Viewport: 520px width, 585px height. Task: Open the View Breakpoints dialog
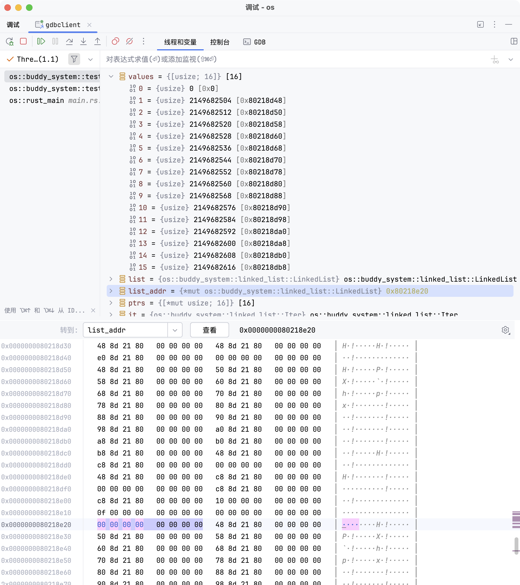(115, 42)
